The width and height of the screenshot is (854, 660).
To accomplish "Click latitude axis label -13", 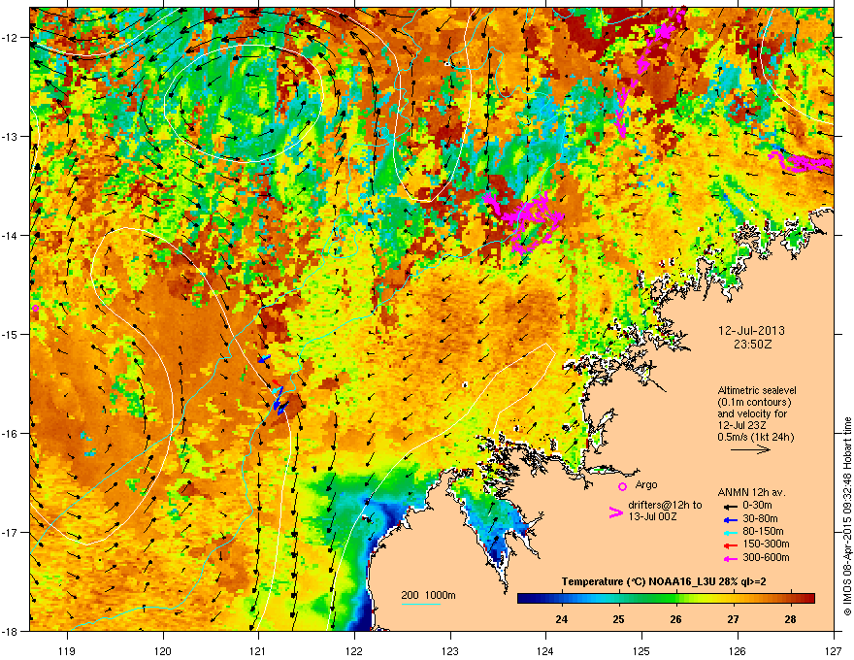I will pos(10,136).
